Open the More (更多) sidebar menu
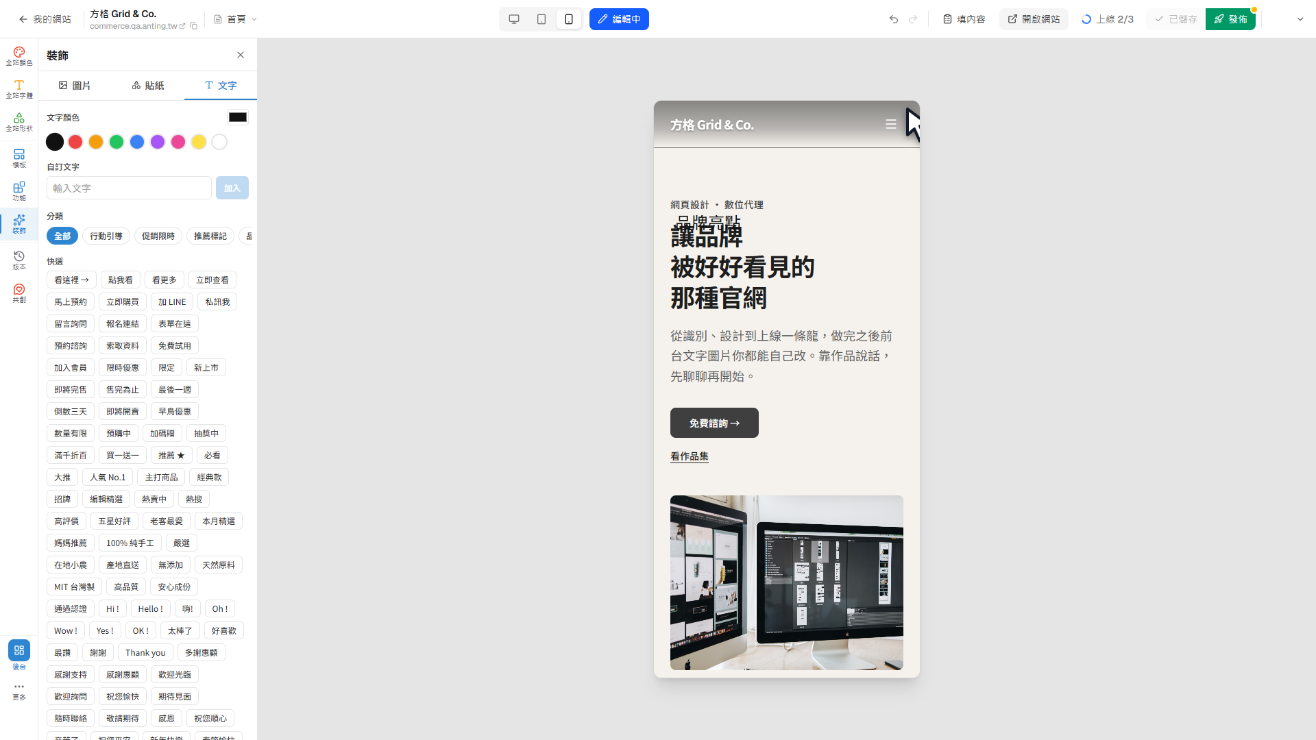The image size is (1316, 740). point(19,691)
